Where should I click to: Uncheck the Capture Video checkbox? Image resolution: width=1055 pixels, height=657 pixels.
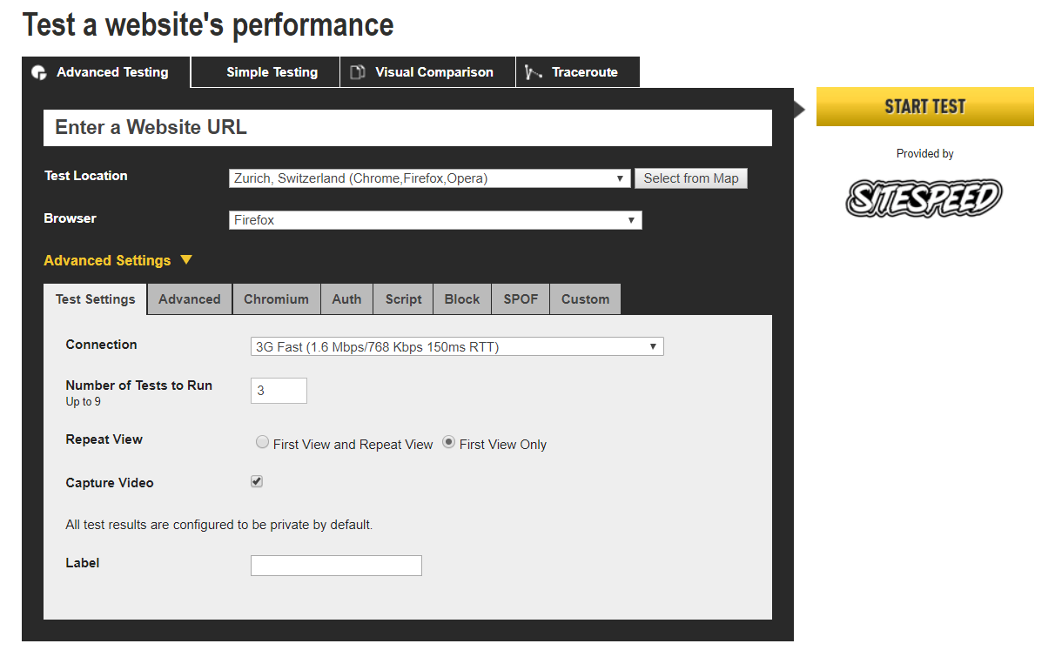click(257, 481)
